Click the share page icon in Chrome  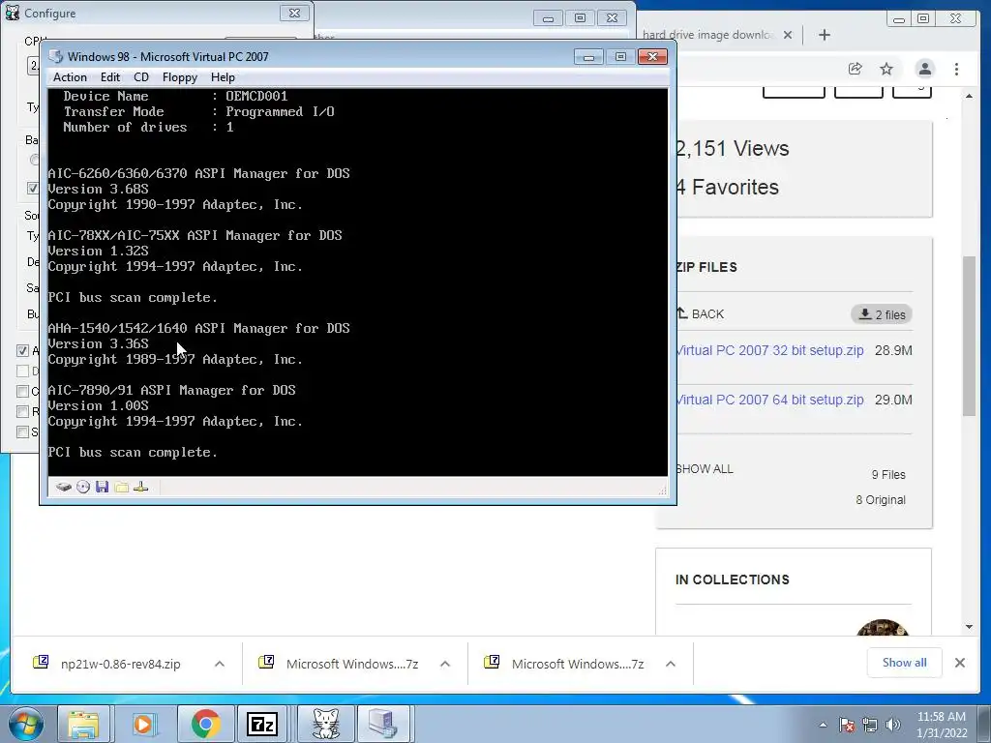[856, 69]
